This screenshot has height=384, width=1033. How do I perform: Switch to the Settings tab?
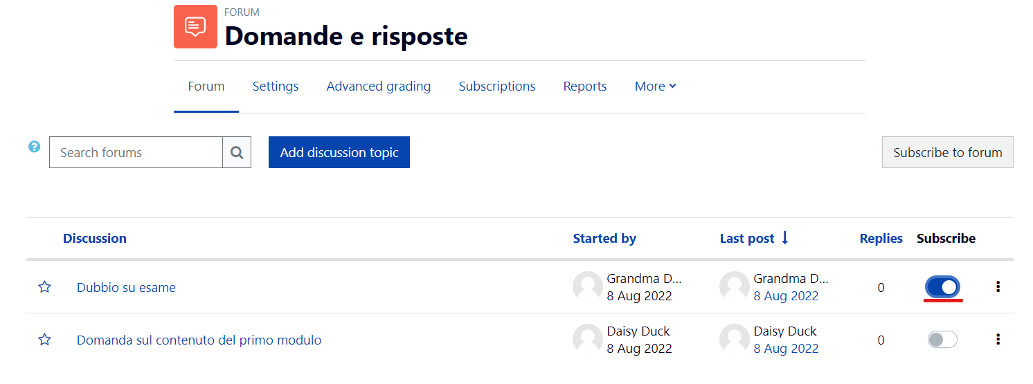[276, 86]
